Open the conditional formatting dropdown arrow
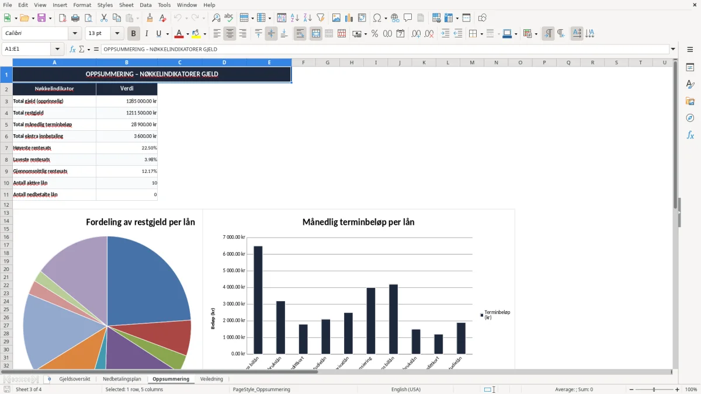This screenshot has width=701, height=394. pos(536,34)
